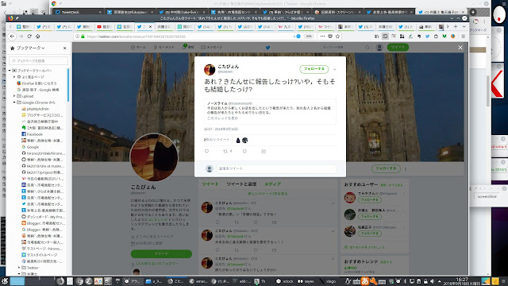Open the ダッシュボード - My Pro... bookmark
Image resolution: width=508 pixels, height=286 pixels.
pyautogui.click(x=43, y=217)
